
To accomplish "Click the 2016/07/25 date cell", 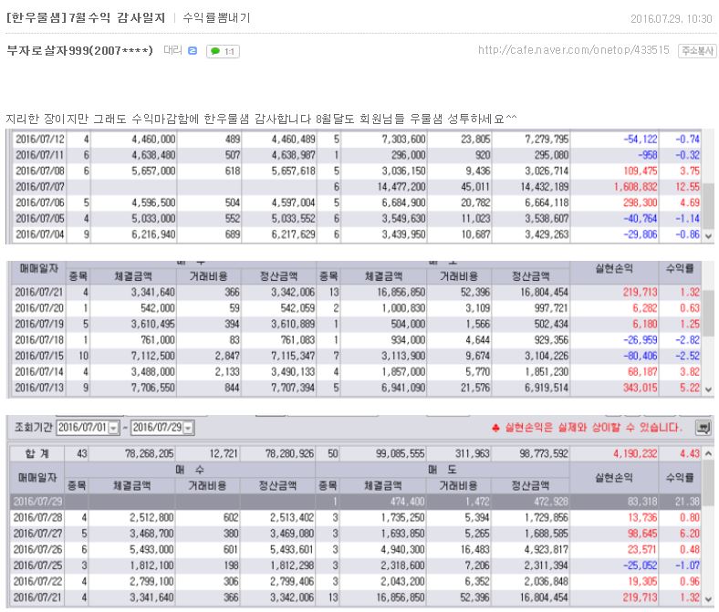I will click(x=37, y=565).
